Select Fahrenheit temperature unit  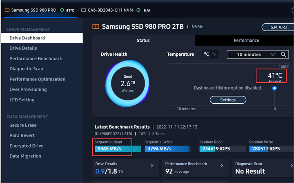coord(214,54)
